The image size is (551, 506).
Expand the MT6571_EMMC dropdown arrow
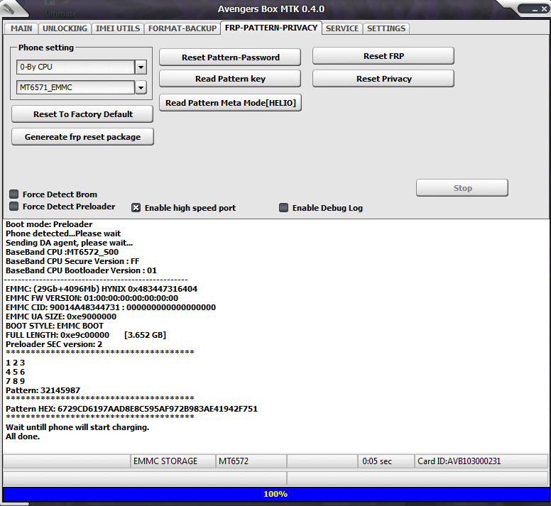[141, 87]
